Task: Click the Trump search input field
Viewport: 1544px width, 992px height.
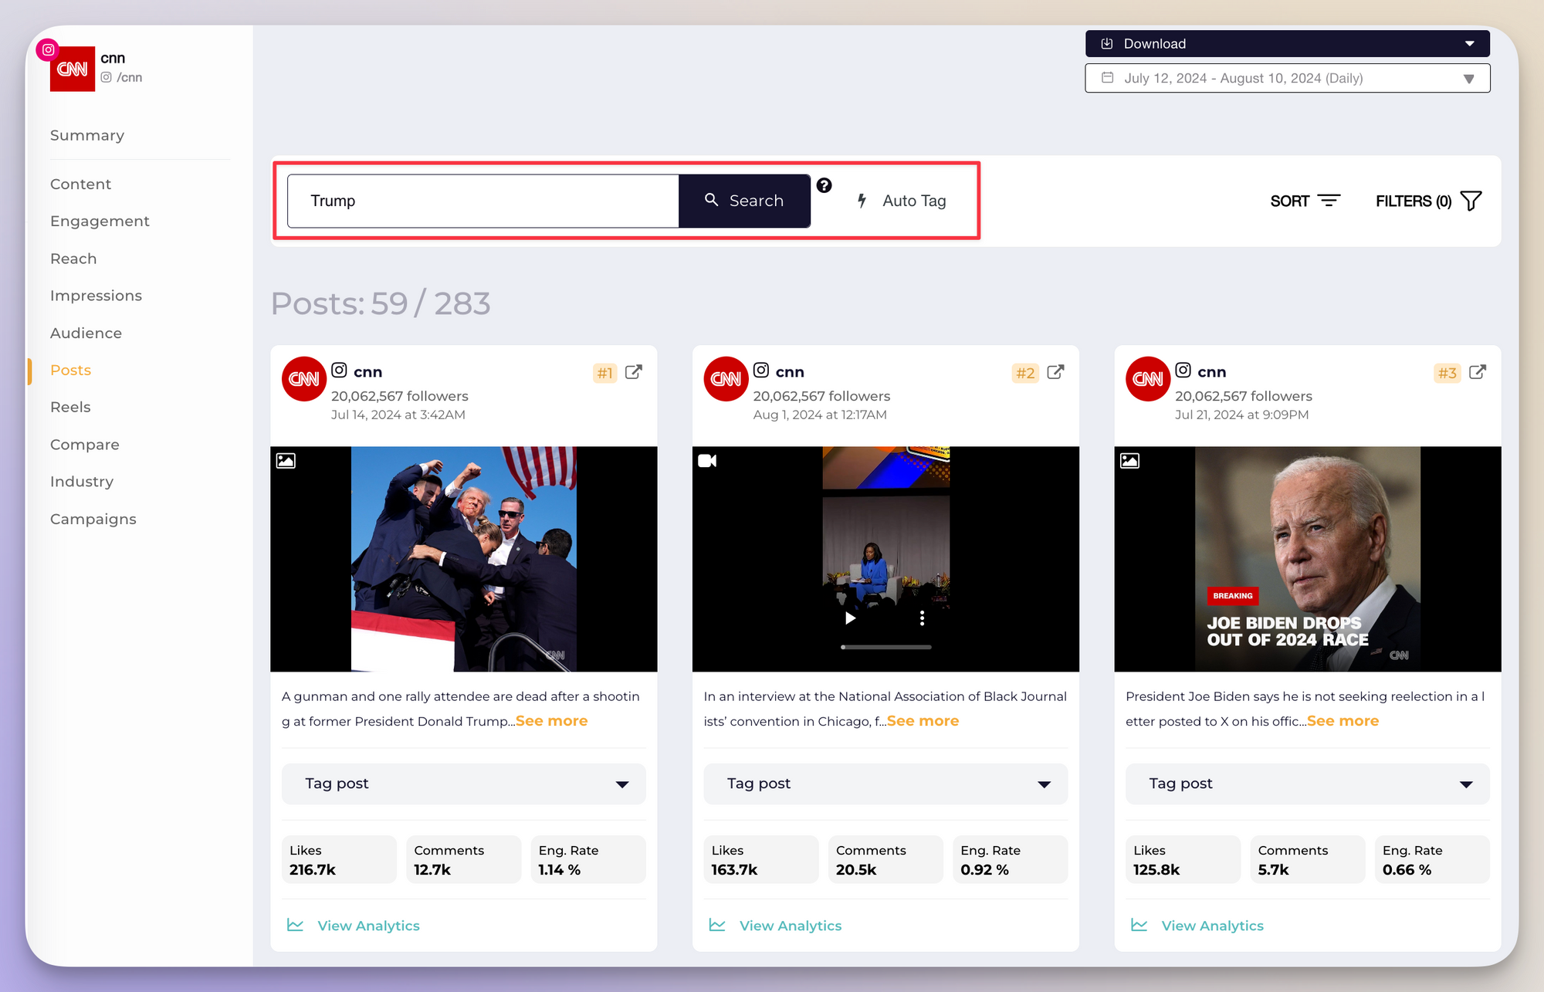Action: (x=483, y=201)
